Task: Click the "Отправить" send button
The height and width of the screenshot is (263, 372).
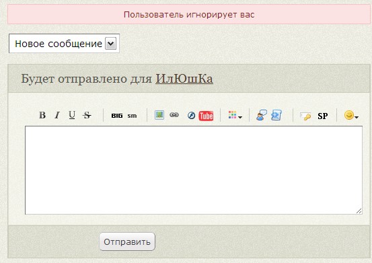Action: click(127, 241)
